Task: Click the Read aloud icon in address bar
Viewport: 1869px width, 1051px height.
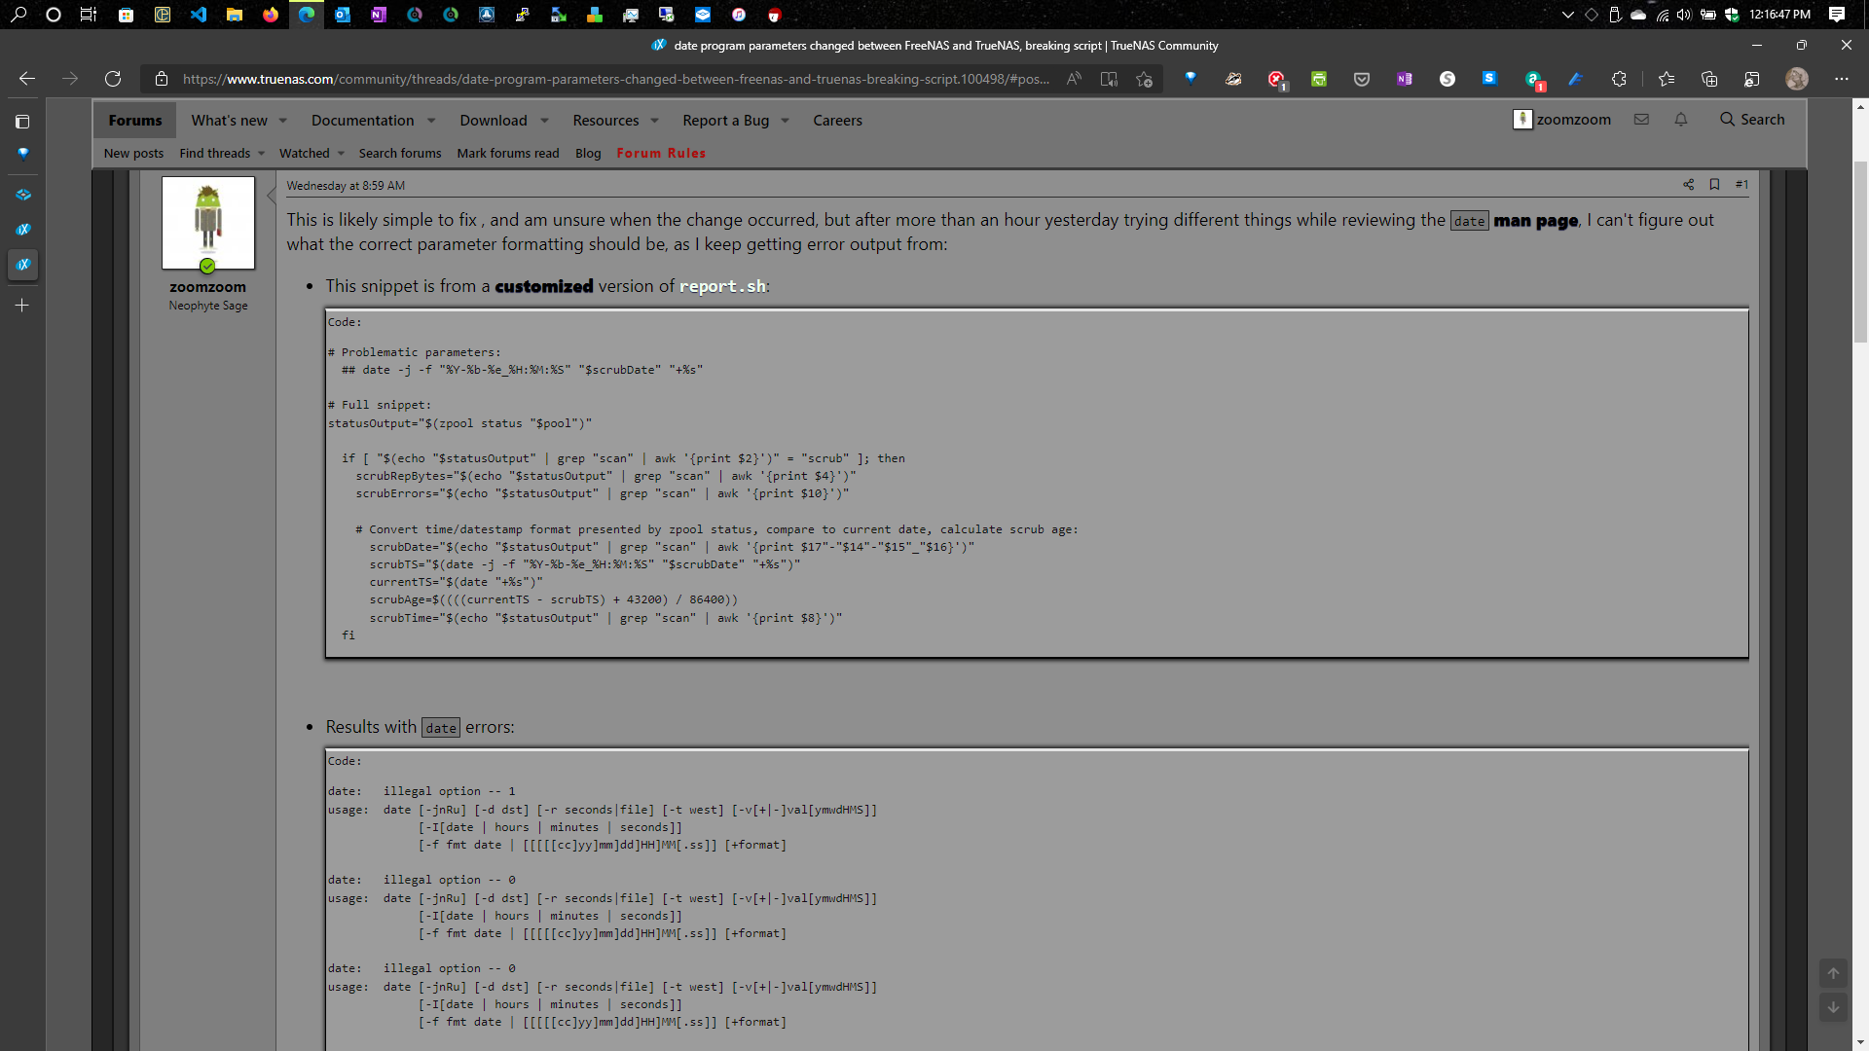Action: click(x=1074, y=79)
